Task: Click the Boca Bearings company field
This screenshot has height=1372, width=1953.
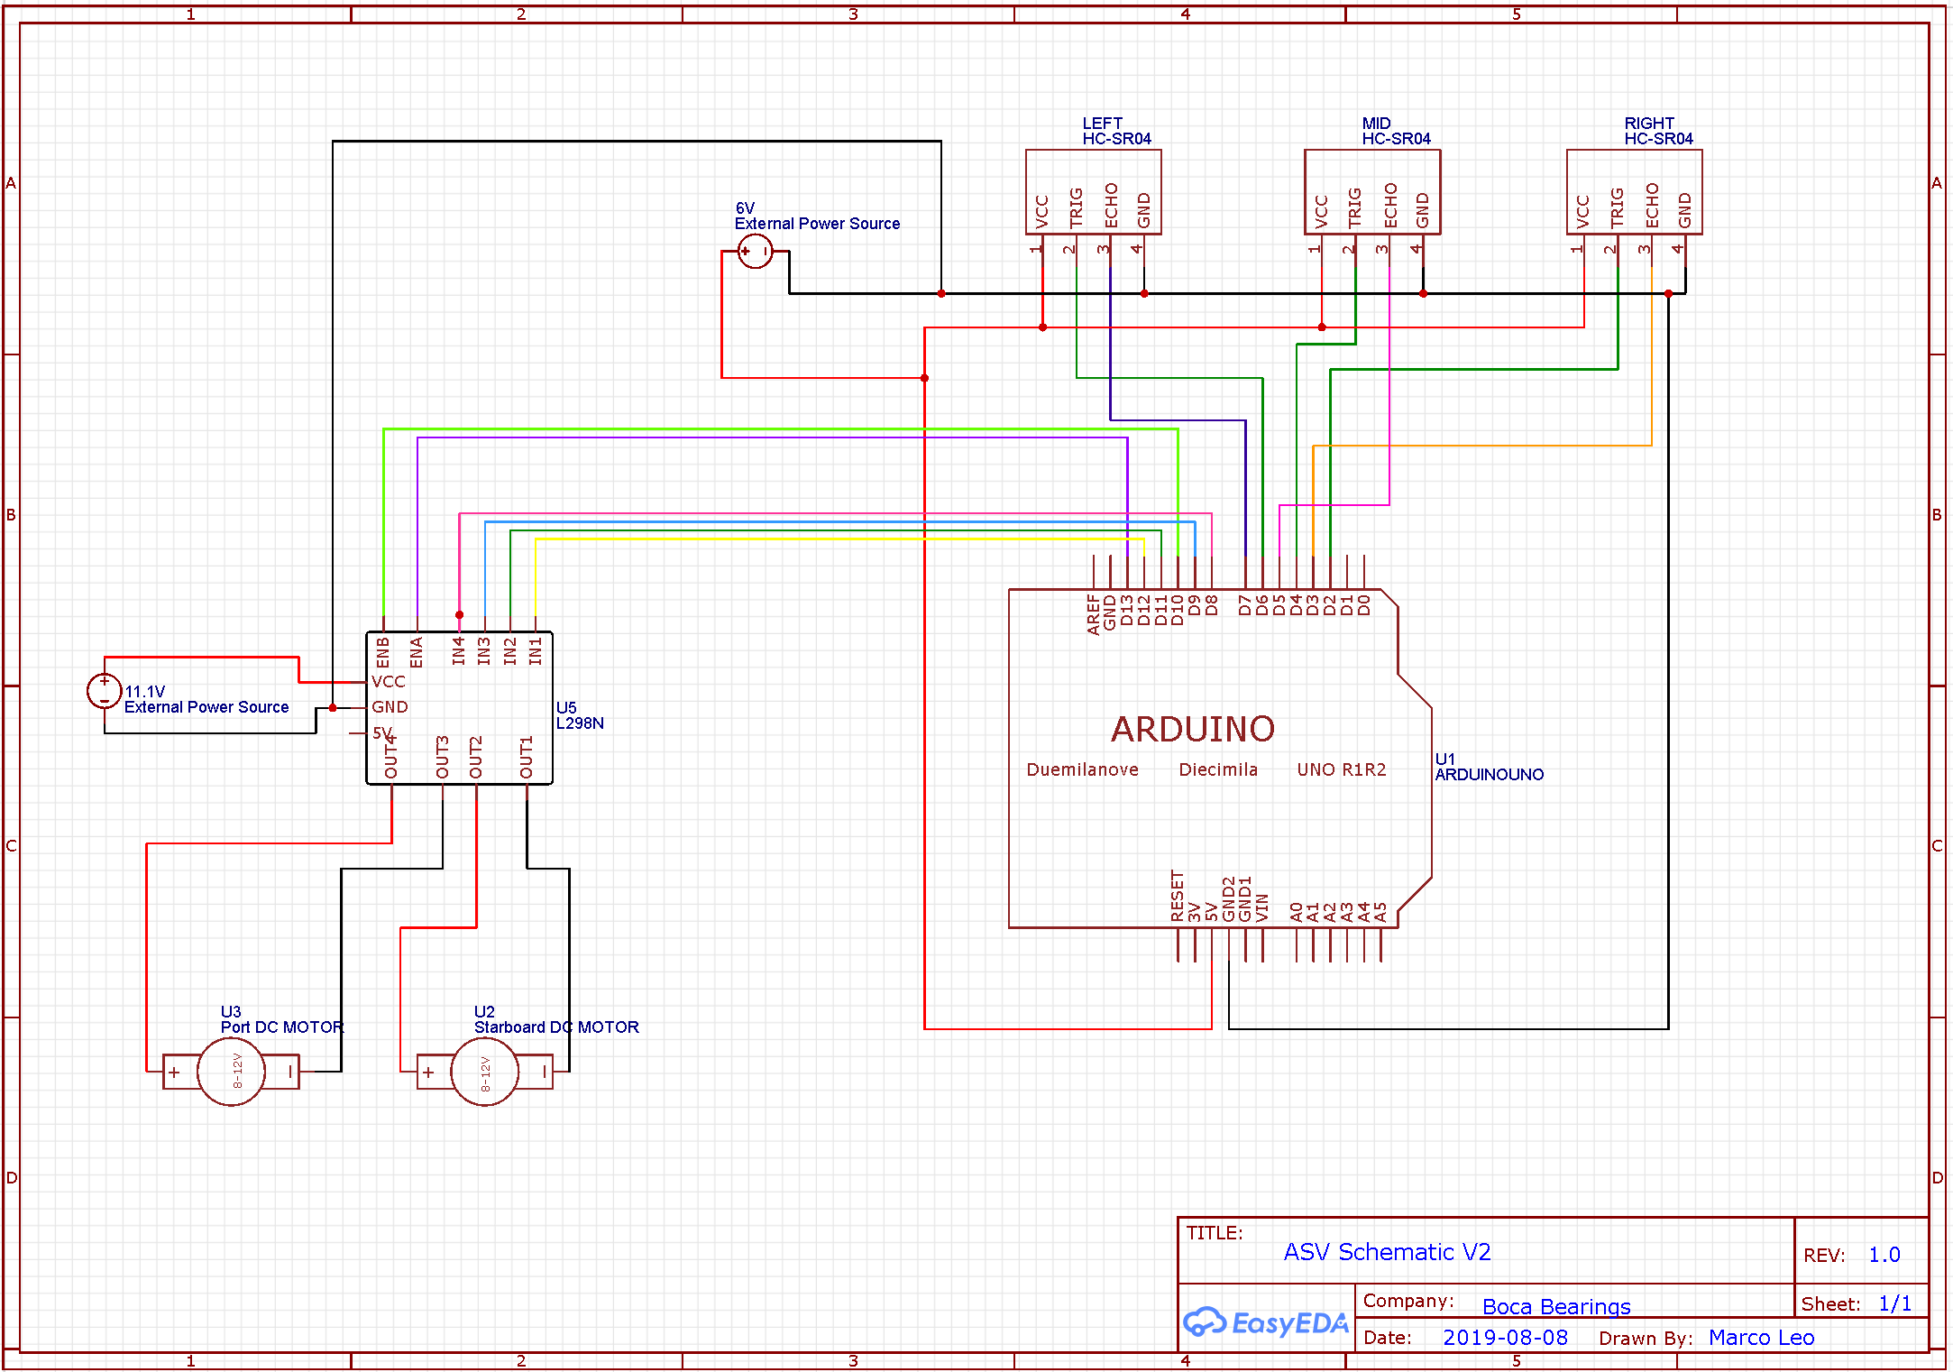Action: (x=1555, y=1306)
